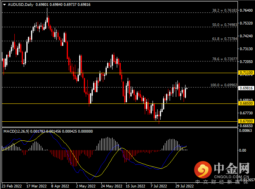Click the 0.67730 price scale value

tap(246, 113)
